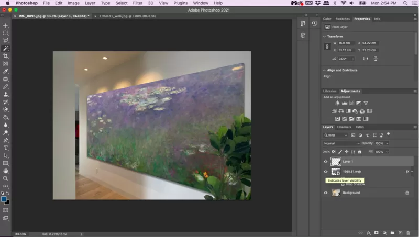
Task: Flip vertical in Transform
Action: [x=376, y=59]
